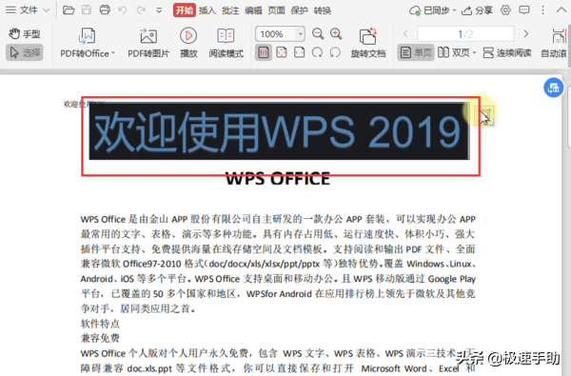This screenshot has height=376, width=571.
Task: Collapse the ribbon with the up chevron
Action: click(x=561, y=10)
